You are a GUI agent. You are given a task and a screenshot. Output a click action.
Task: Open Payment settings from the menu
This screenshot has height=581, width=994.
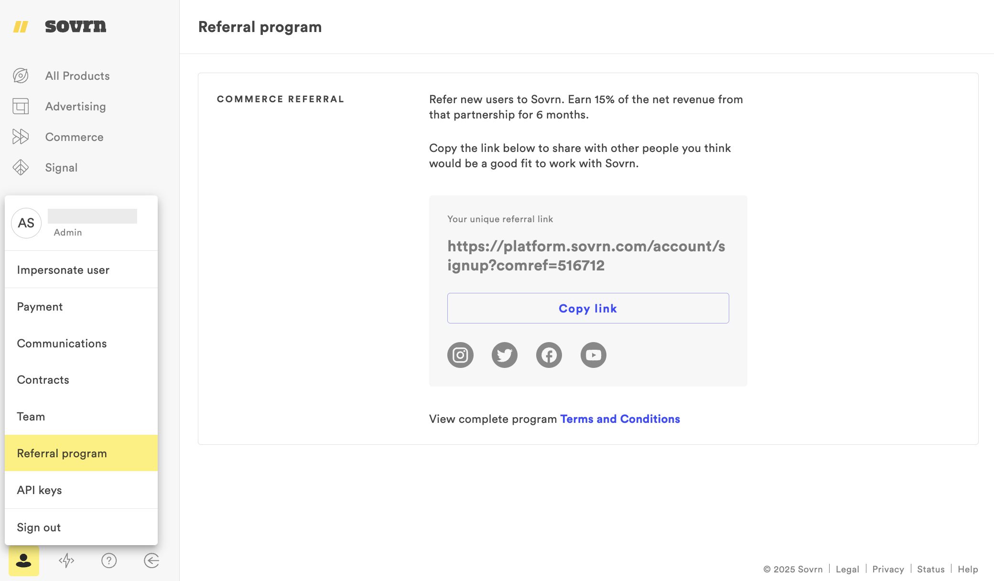coord(40,307)
